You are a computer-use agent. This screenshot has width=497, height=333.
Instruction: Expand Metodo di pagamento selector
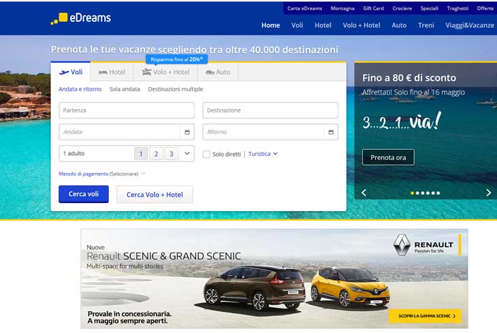[x=101, y=174]
